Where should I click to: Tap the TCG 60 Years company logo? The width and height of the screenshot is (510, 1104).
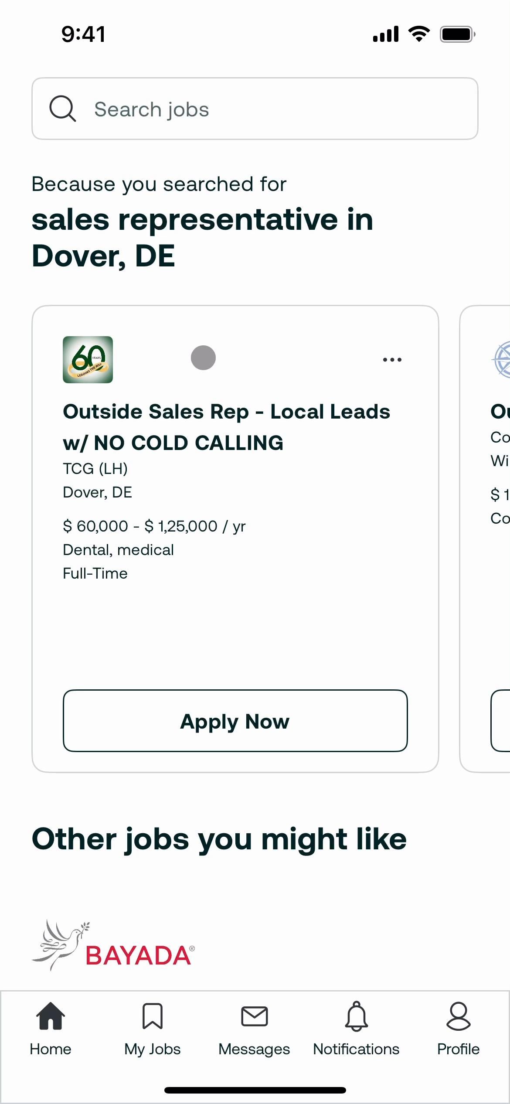tap(88, 360)
